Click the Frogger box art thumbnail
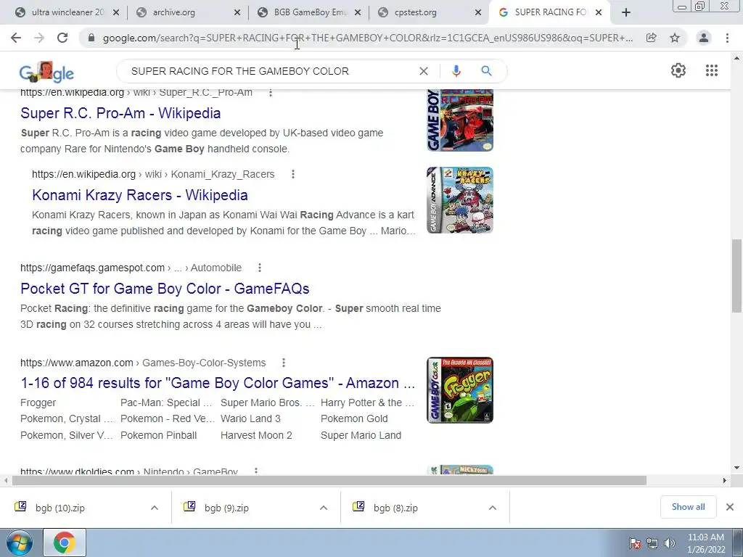Image resolution: width=743 pixels, height=557 pixels. (x=459, y=390)
